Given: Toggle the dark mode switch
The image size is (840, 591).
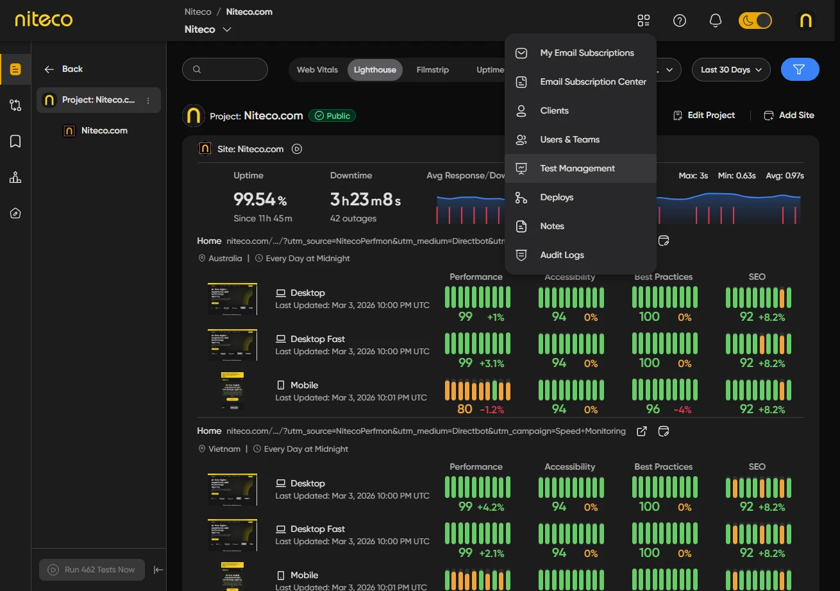Looking at the screenshot, I should point(755,21).
